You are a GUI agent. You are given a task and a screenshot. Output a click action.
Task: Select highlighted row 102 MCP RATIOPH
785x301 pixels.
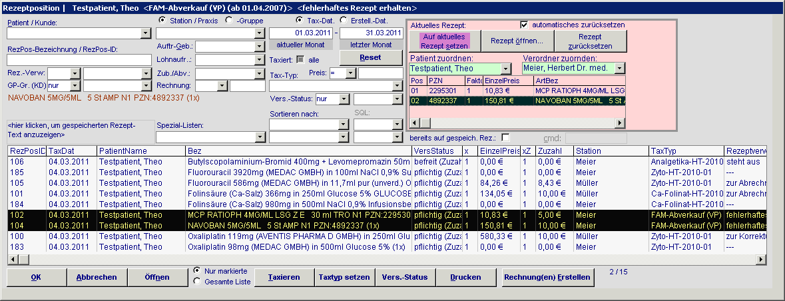[386, 215]
